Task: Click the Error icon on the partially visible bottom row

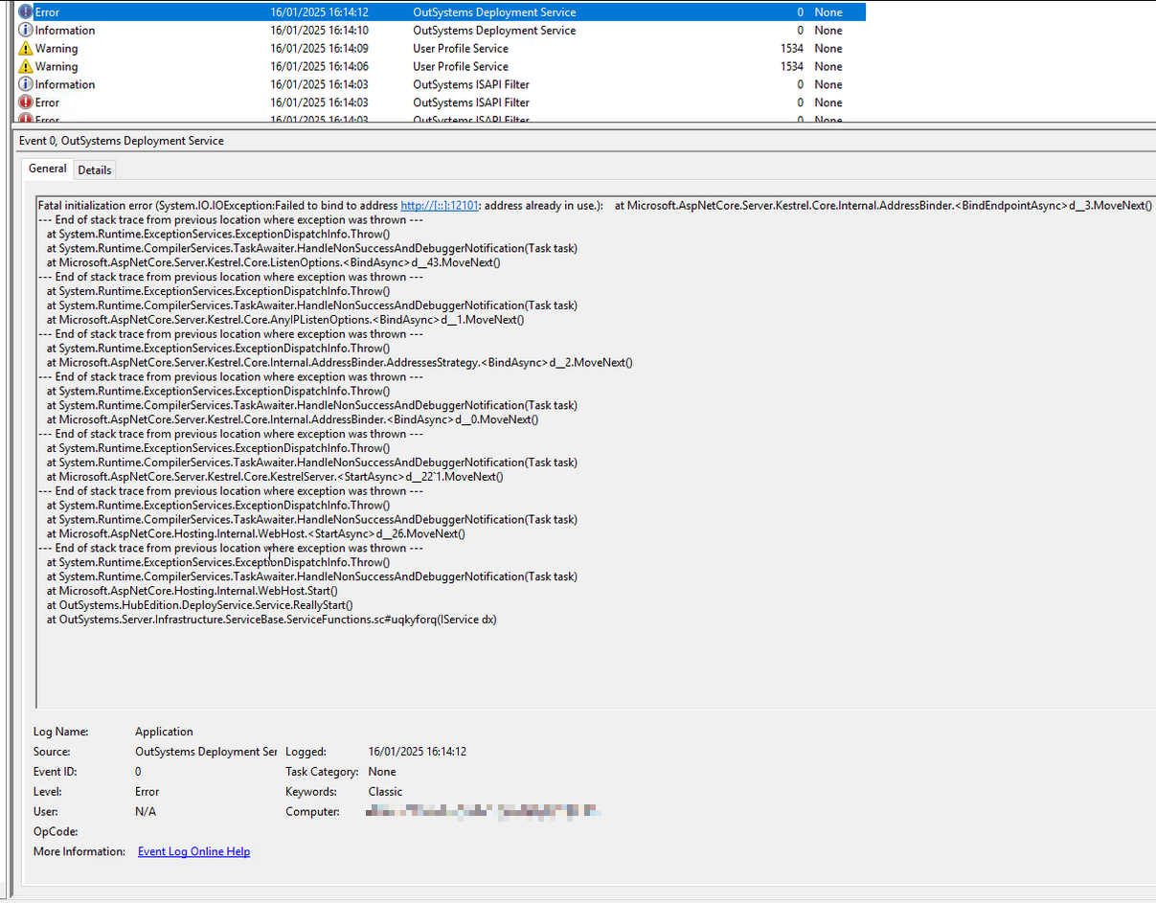Action: tap(25, 118)
